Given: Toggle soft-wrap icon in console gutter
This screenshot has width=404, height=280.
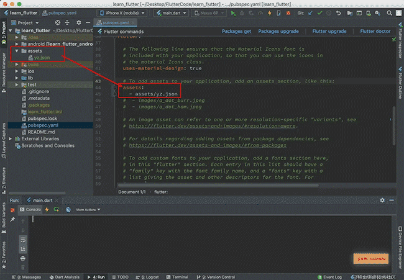Looking at the screenshot, I should pyautogui.click(x=23, y=240).
